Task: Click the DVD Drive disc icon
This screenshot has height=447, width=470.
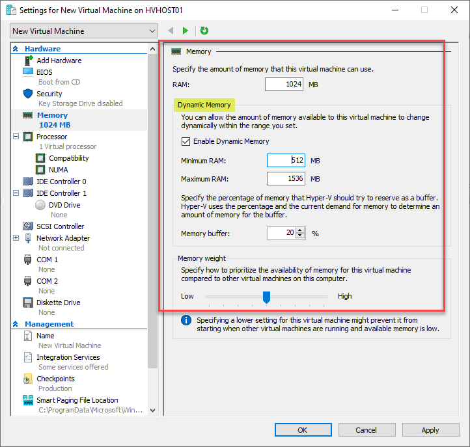Action: [40, 205]
